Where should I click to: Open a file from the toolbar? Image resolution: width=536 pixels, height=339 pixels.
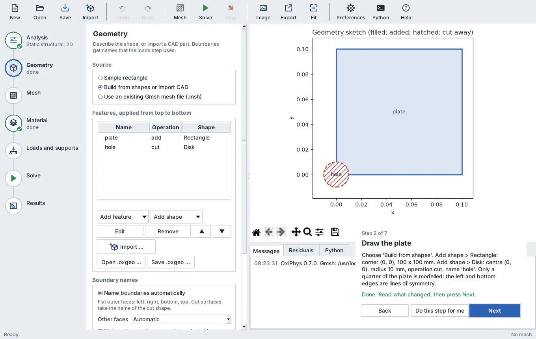(x=40, y=12)
